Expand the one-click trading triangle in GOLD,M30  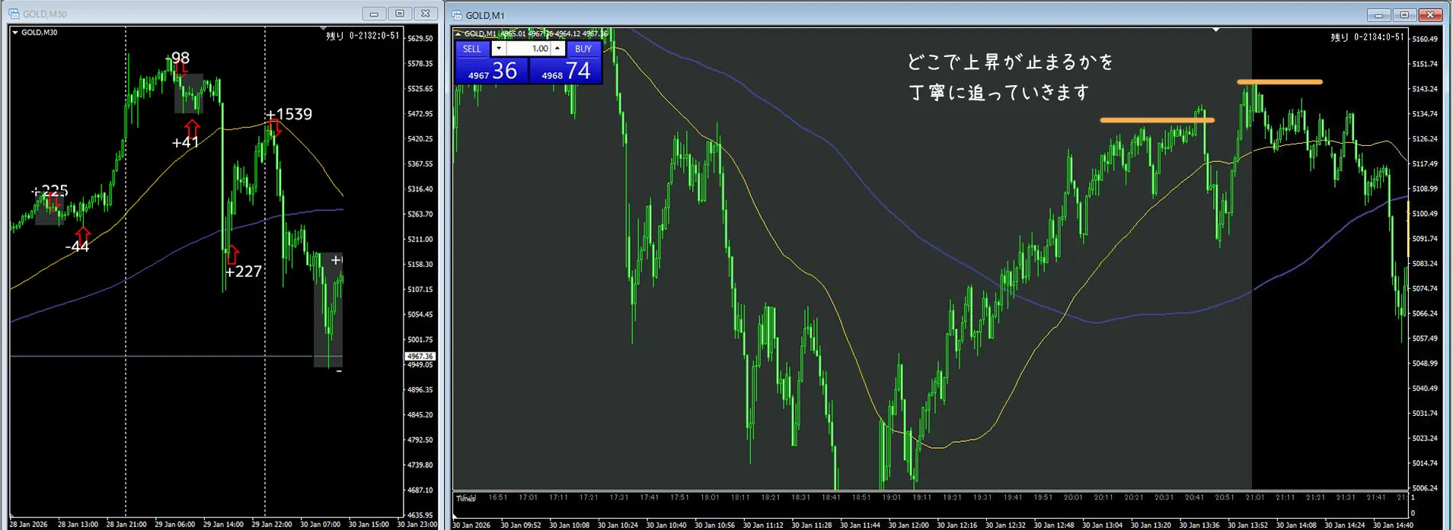pyautogui.click(x=15, y=33)
